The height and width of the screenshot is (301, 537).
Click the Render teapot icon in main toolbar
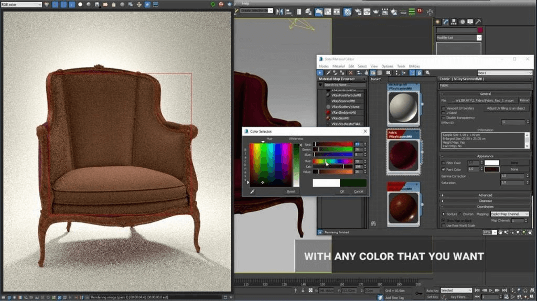[x=375, y=12]
